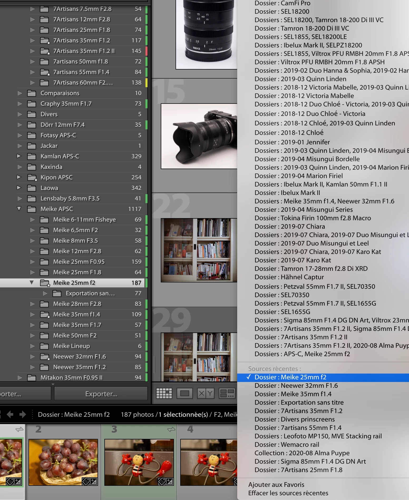Click develop adjustments badge on filmstrip photo 3

[x=170, y=482]
